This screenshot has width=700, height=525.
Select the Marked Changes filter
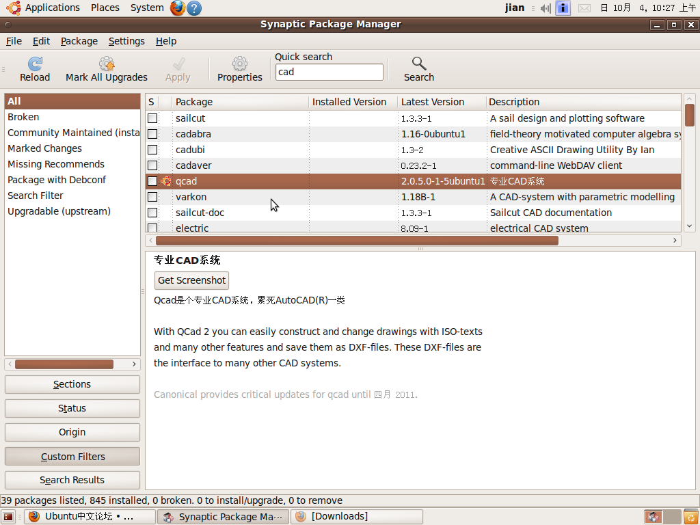[x=72, y=148]
